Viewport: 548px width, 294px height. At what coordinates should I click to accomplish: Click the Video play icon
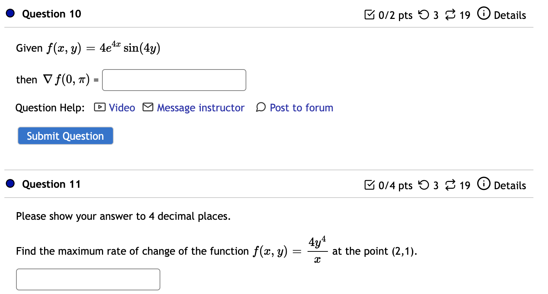point(99,107)
